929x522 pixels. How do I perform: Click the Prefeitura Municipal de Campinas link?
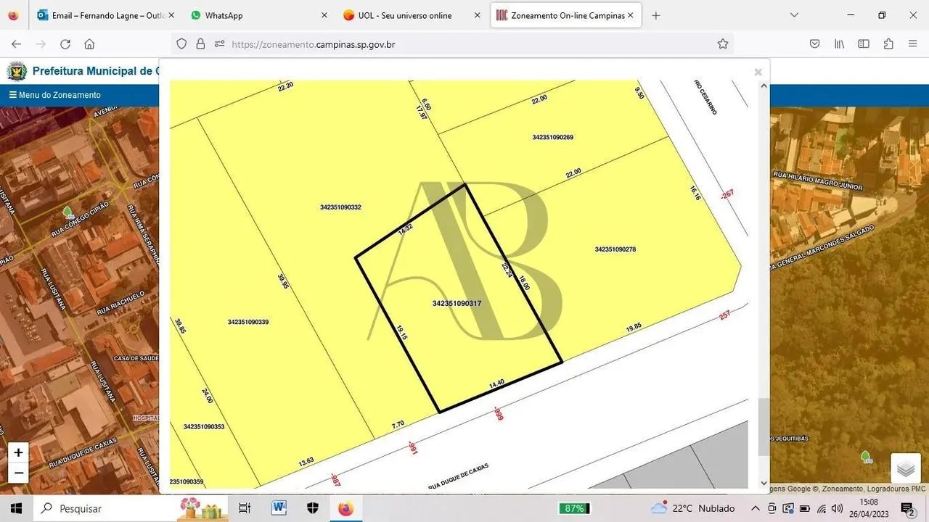click(94, 70)
